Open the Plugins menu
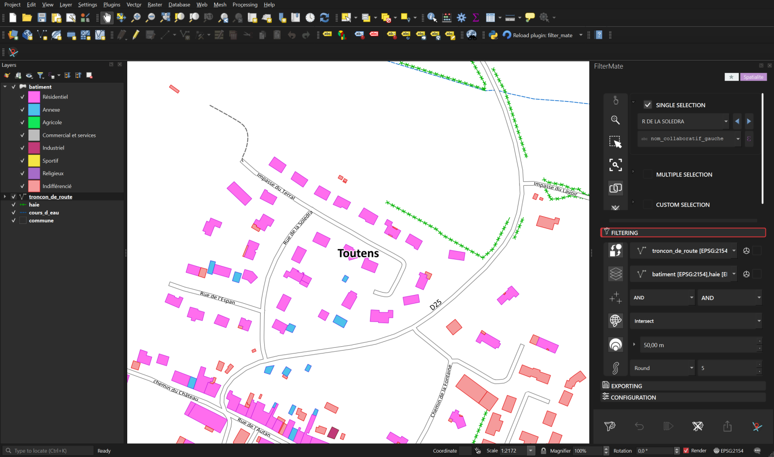This screenshot has width=774, height=457. (x=112, y=5)
